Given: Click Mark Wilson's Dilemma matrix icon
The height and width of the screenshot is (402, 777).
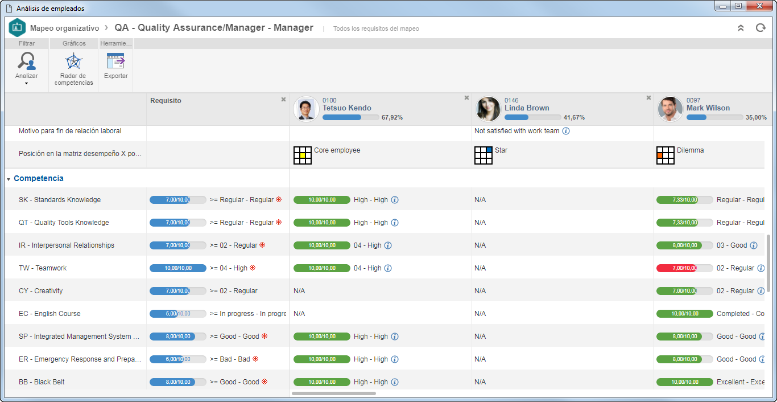Looking at the screenshot, I should click(666, 155).
